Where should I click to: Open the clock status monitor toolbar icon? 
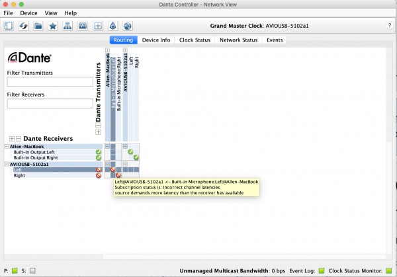(83, 26)
